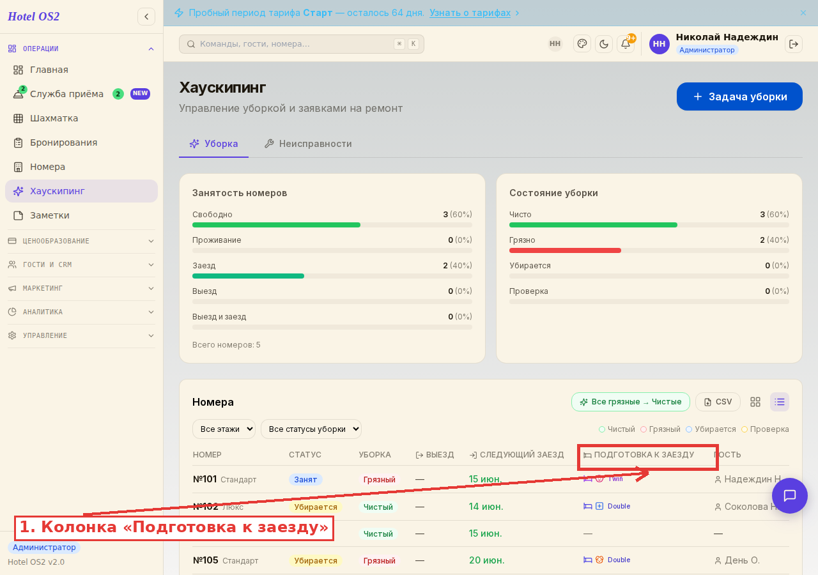Click the bed icon in the Соколова row
Viewport: 818px width, 575px height.
tap(588, 506)
